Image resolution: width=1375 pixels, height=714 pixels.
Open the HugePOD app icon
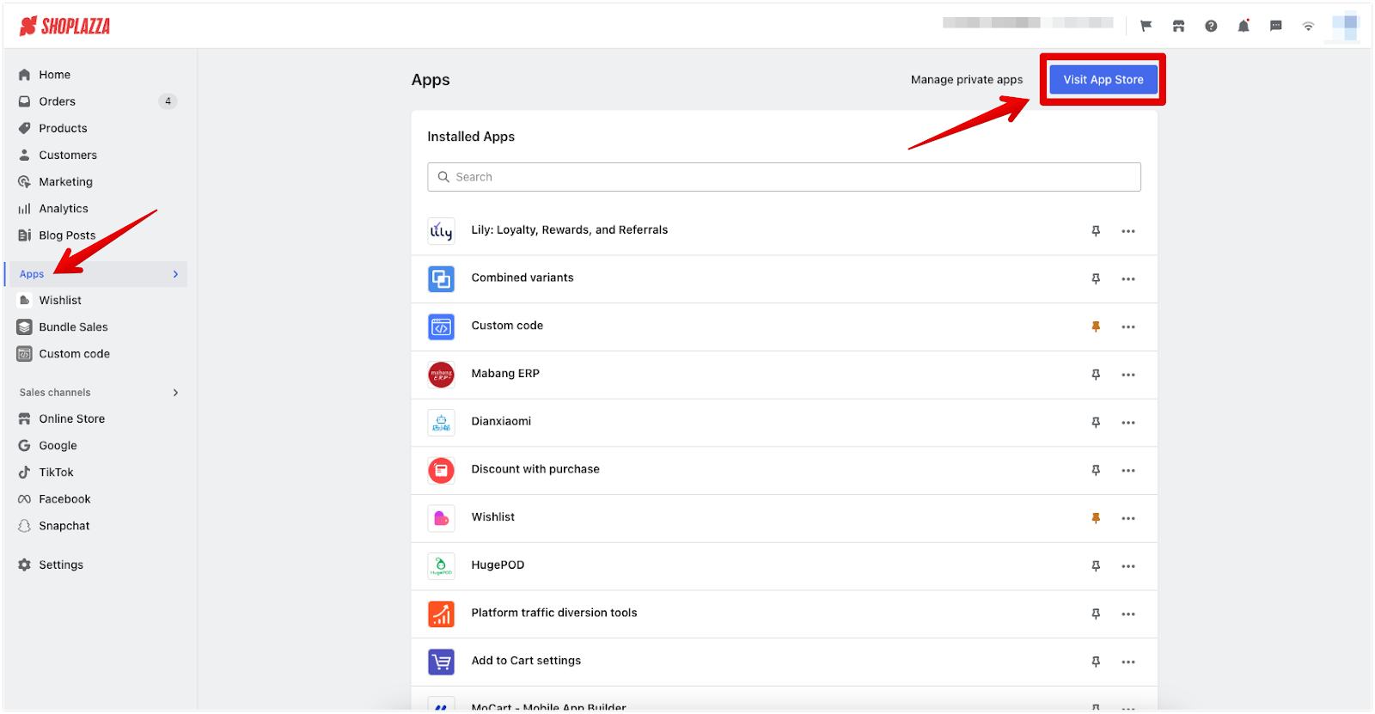(441, 566)
